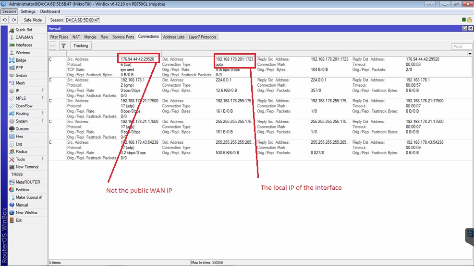The width and height of the screenshot is (474, 266).
Task: Open the Radius menu
Action: [x=22, y=152]
